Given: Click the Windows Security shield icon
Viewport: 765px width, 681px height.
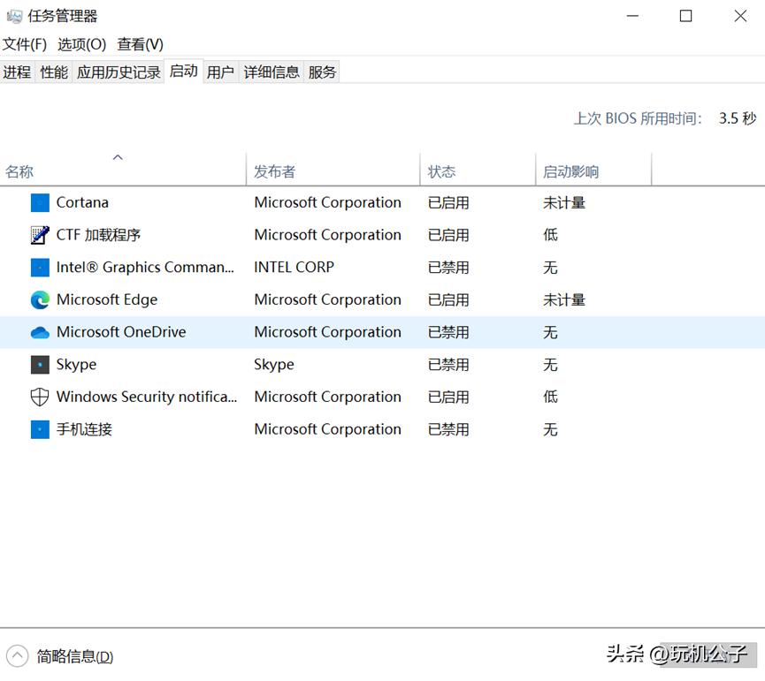Looking at the screenshot, I should (x=40, y=397).
